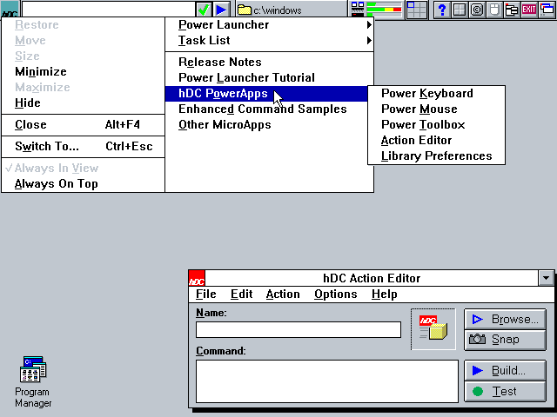Viewport: 557px width, 417px height.
Task: Click the green checkmark button
Action: tap(204, 10)
